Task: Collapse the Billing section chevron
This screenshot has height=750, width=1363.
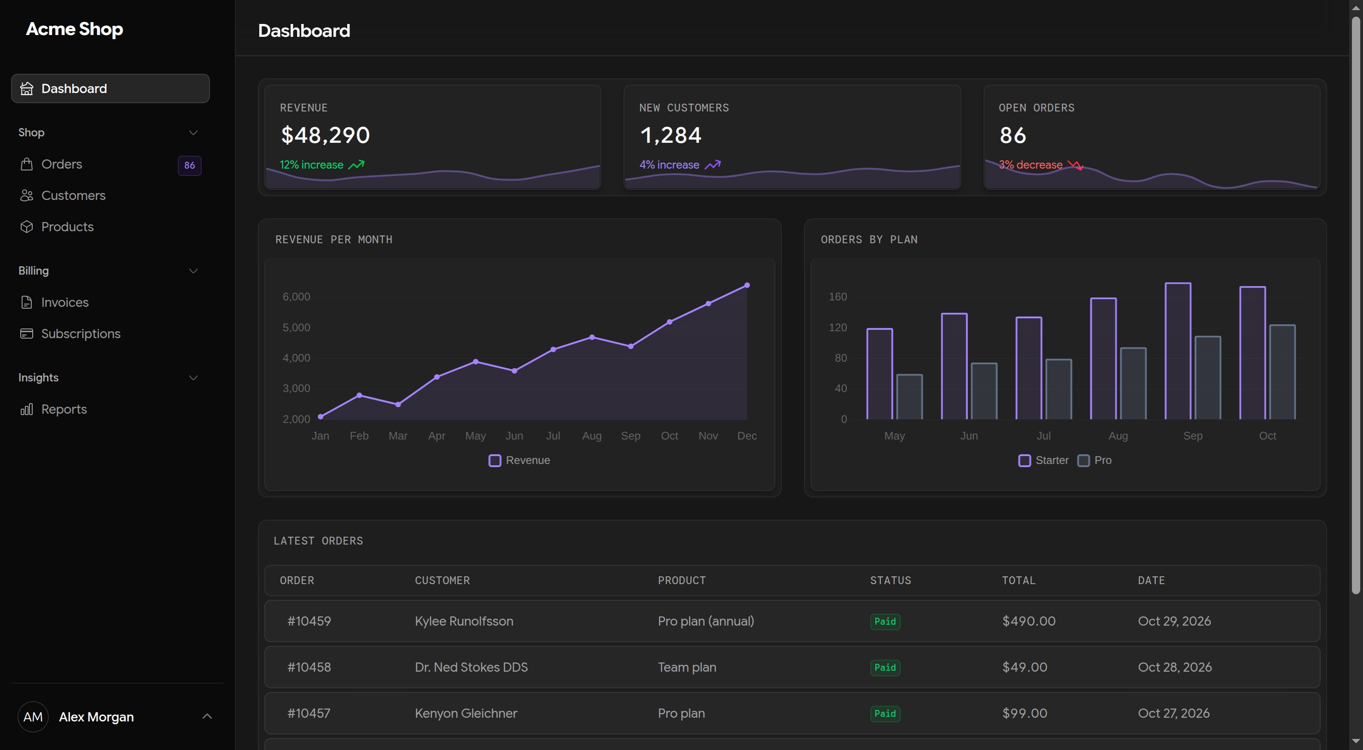Action: point(193,270)
